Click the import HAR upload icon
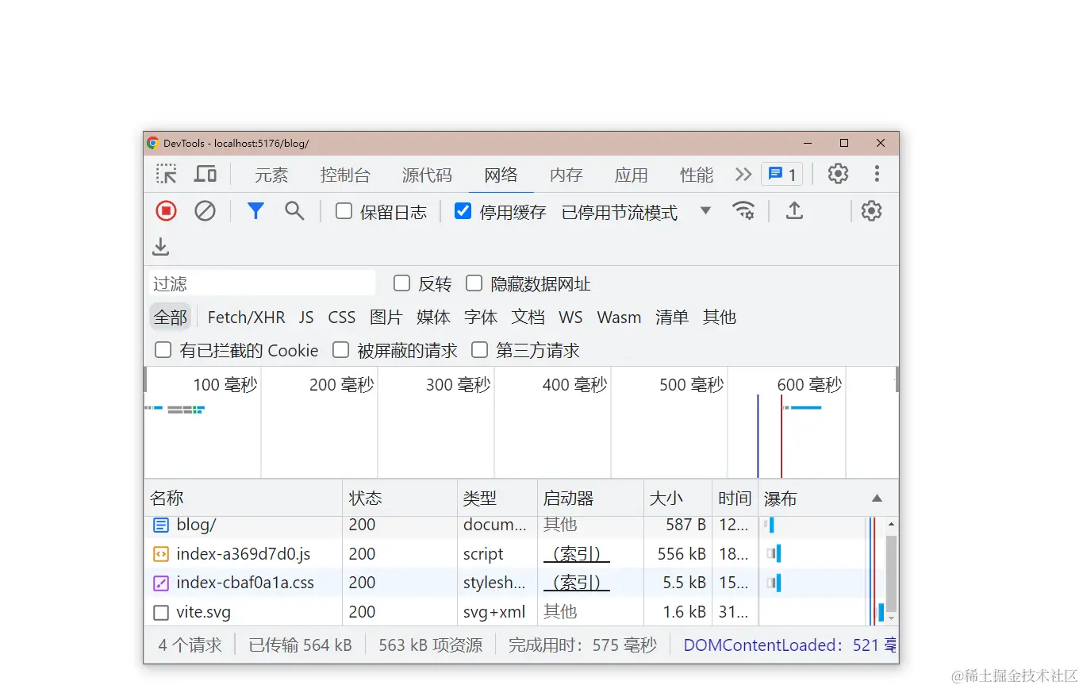This screenshot has height=689, width=1083. pyautogui.click(x=794, y=210)
